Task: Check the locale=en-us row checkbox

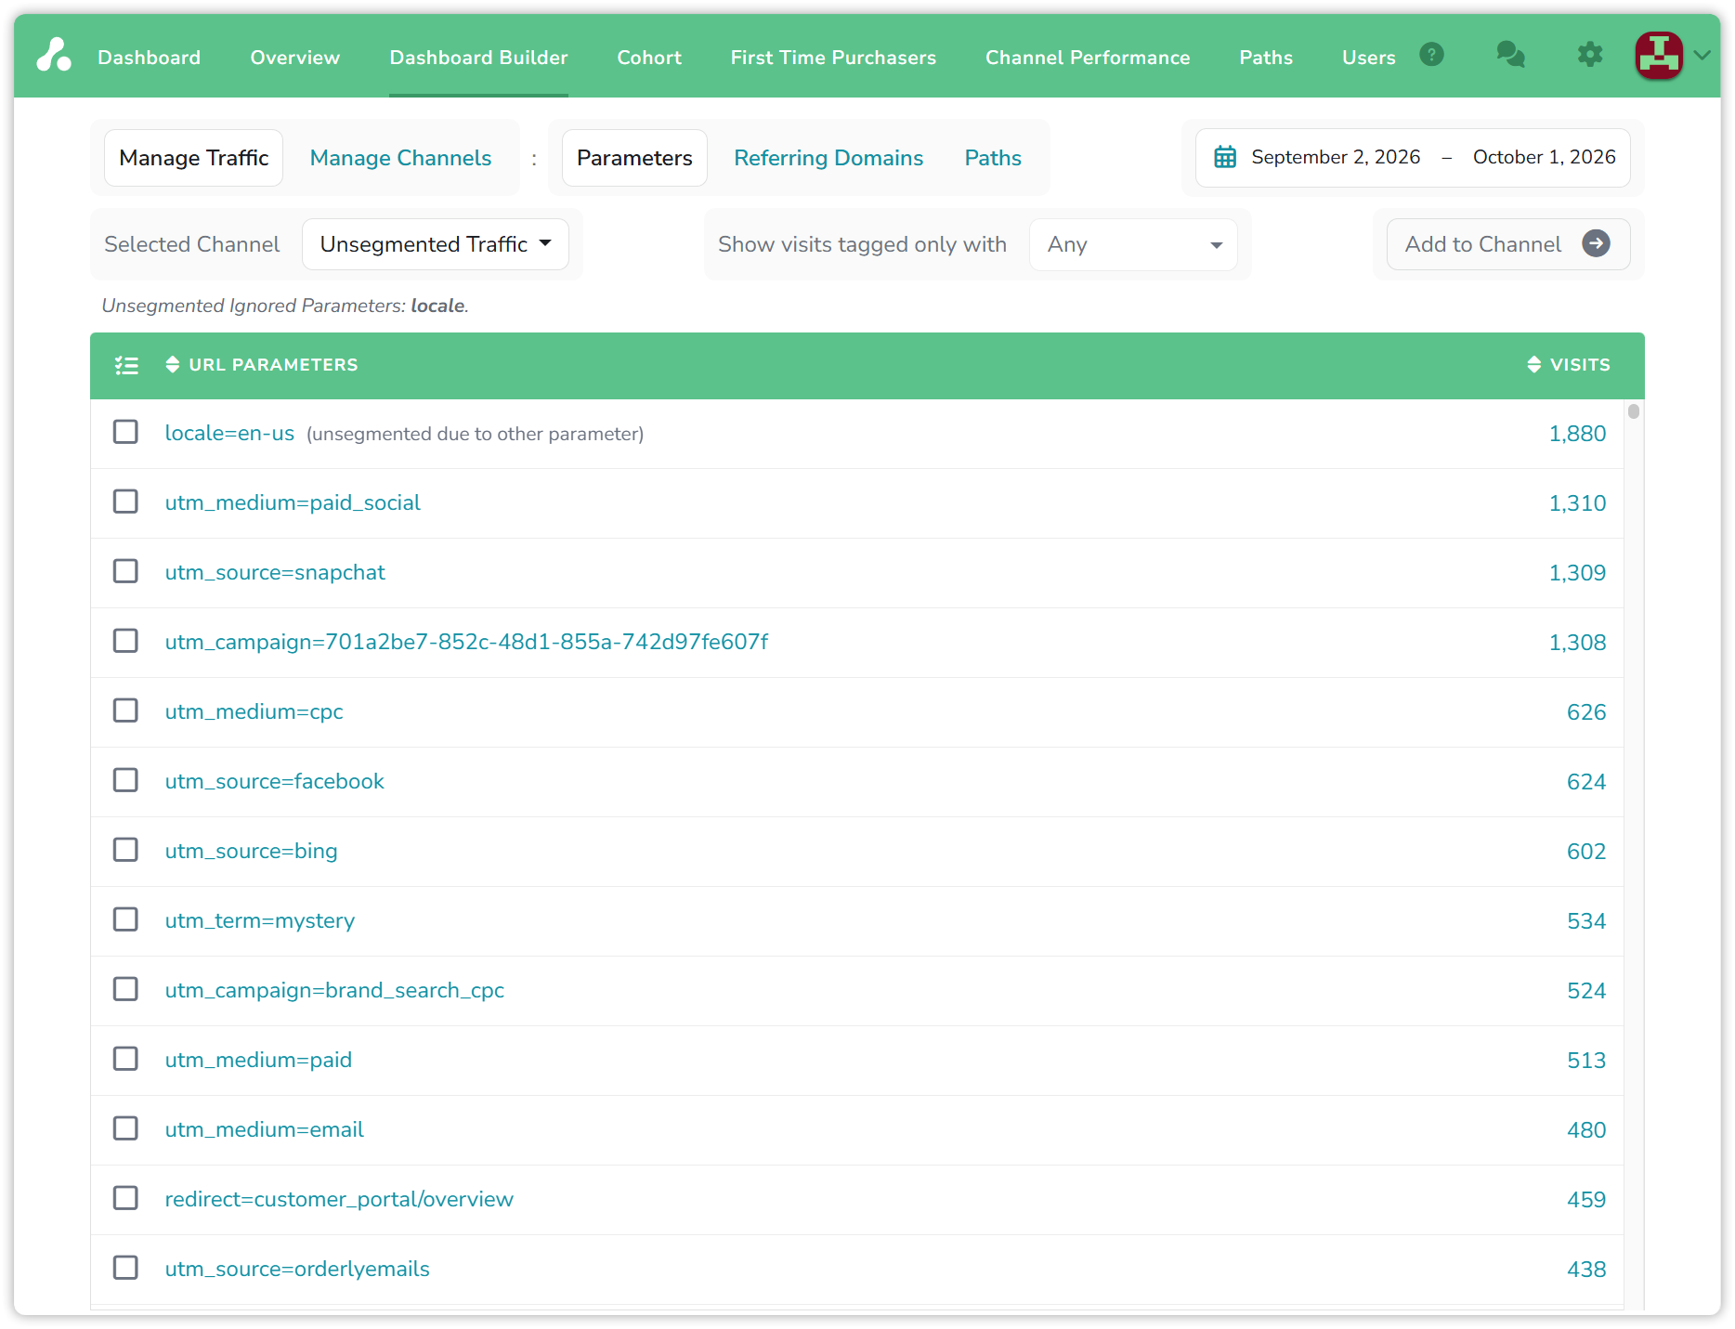Action: click(125, 432)
